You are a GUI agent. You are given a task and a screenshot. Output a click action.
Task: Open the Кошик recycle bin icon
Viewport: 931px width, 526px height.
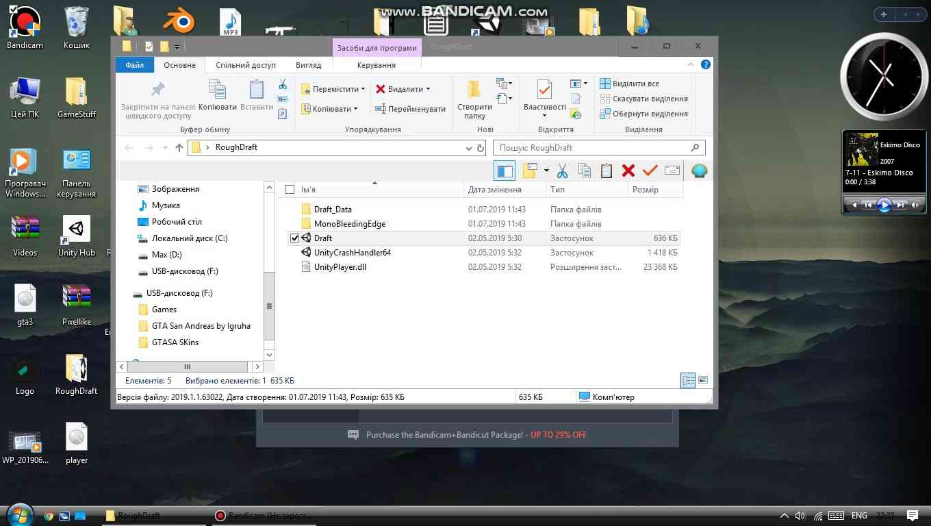77,27
